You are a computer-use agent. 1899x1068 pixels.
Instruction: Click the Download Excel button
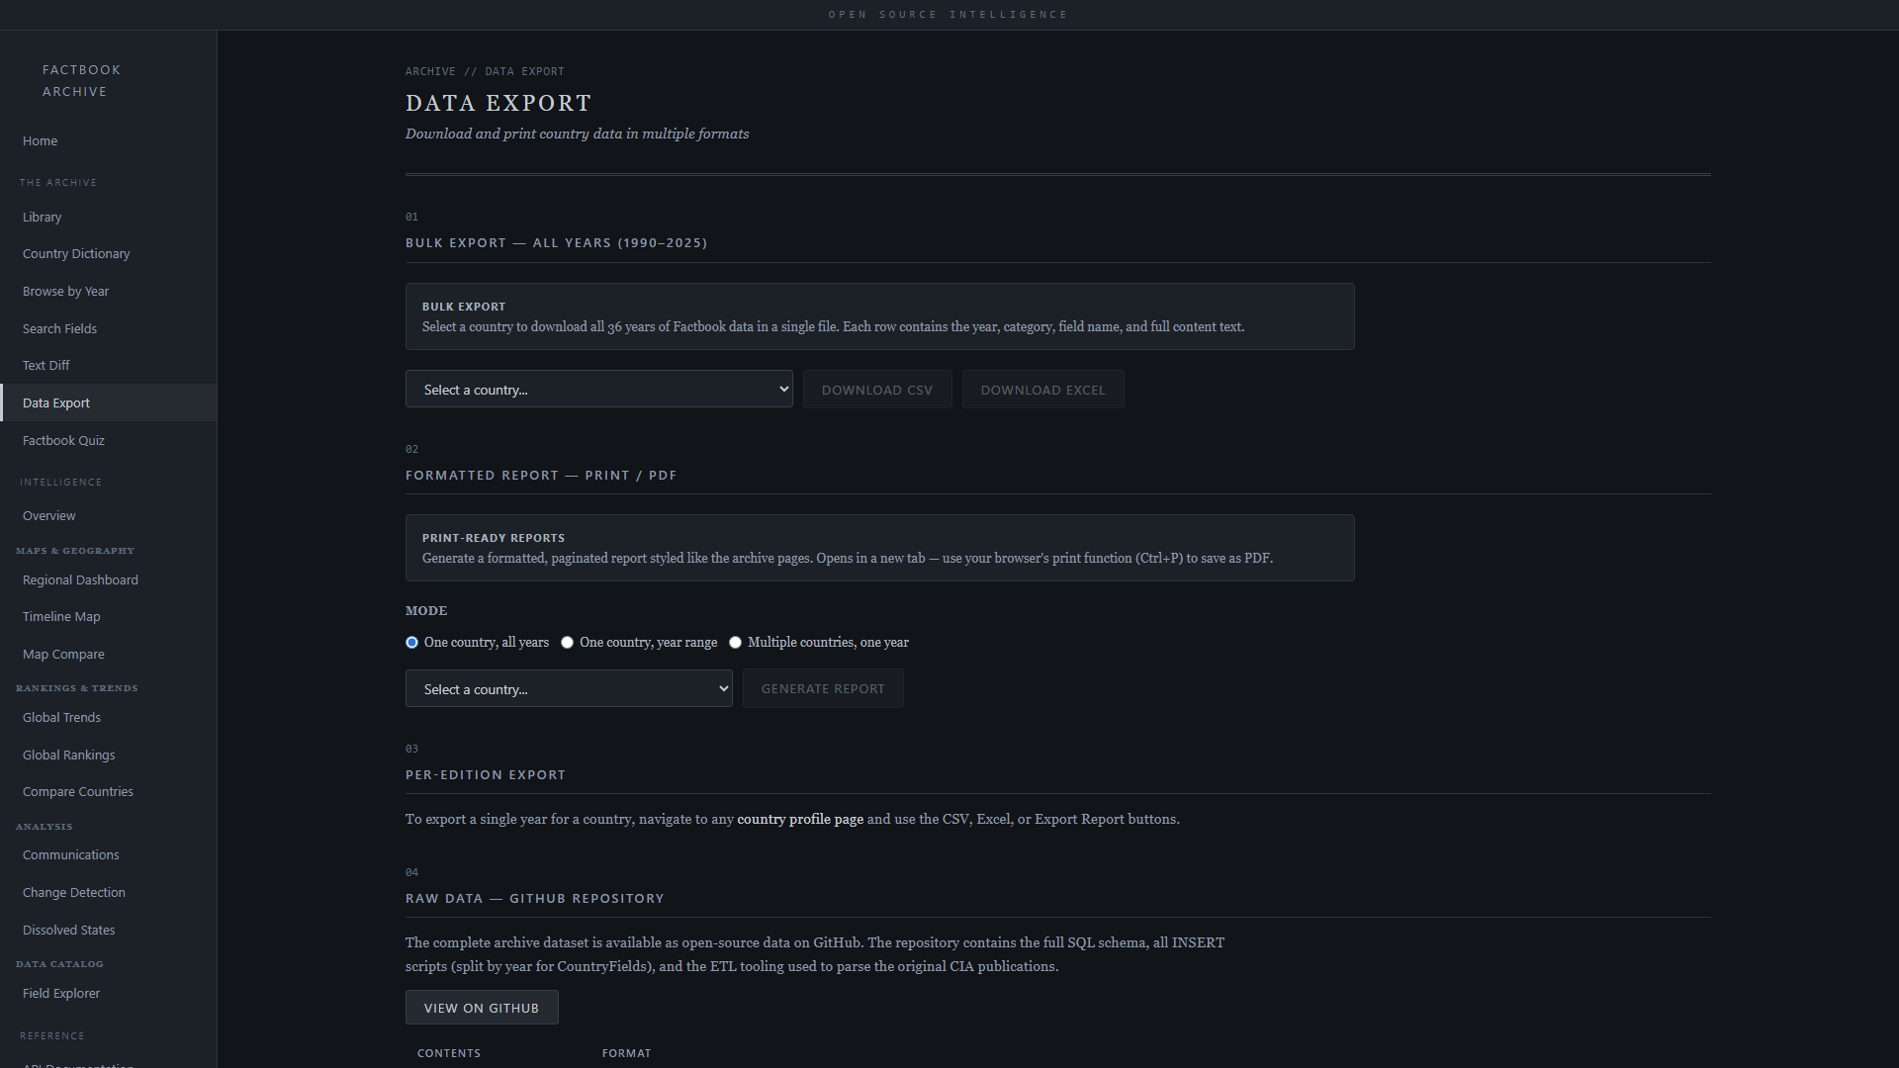1042,390
